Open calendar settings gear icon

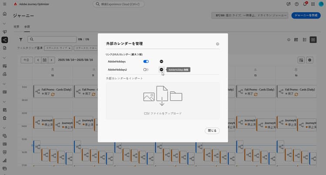pyautogui.click(x=309, y=60)
